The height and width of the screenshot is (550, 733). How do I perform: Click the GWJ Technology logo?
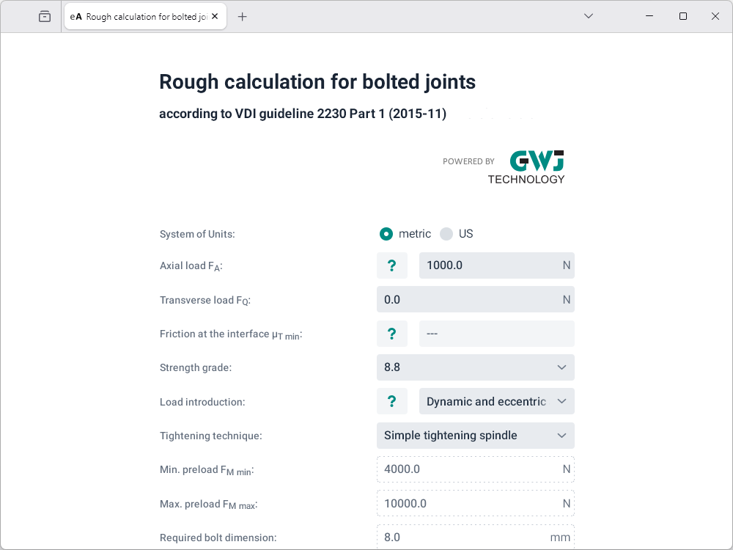pos(526,167)
